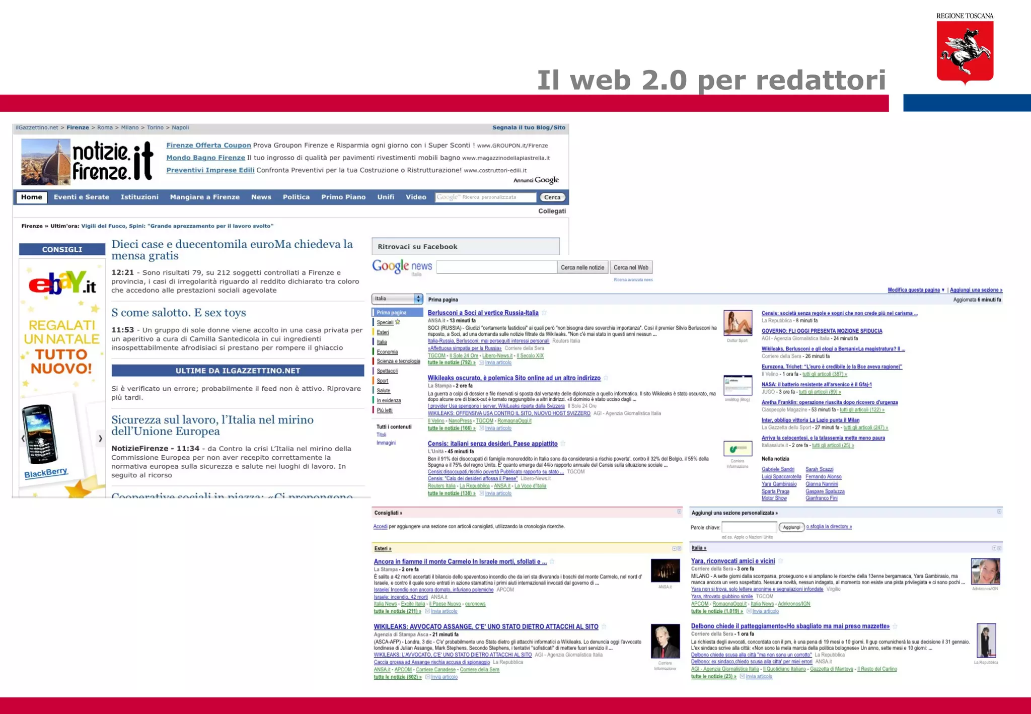1031x714 pixels.
Task: Click the Google News search input field
Action: [497, 267]
